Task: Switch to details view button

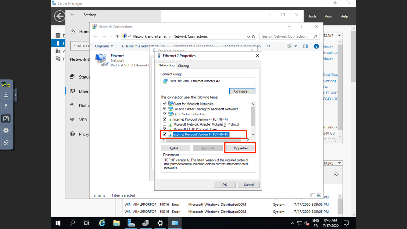Action: point(312,195)
